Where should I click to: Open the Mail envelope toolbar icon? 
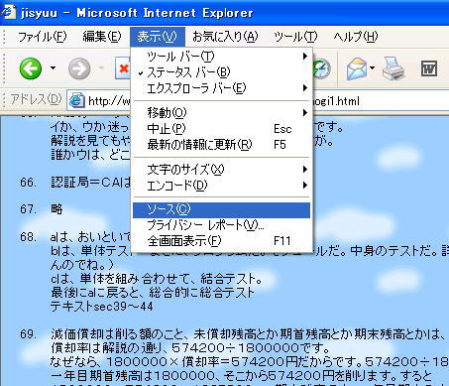pyautogui.click(x=357, y=68)
